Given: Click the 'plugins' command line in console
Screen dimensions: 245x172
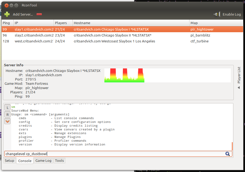Looking at the screenshot, I should click(x=50, y=137).
